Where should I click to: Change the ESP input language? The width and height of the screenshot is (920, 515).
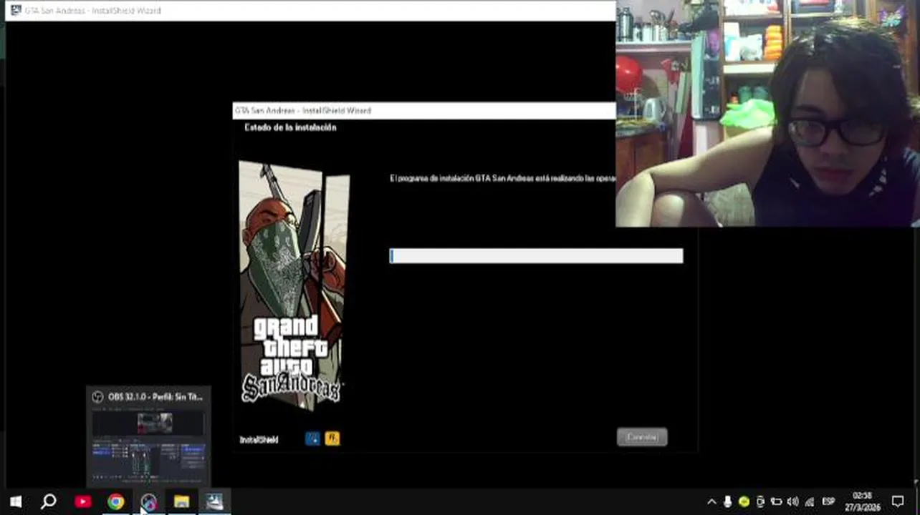(x=828, y=502)
